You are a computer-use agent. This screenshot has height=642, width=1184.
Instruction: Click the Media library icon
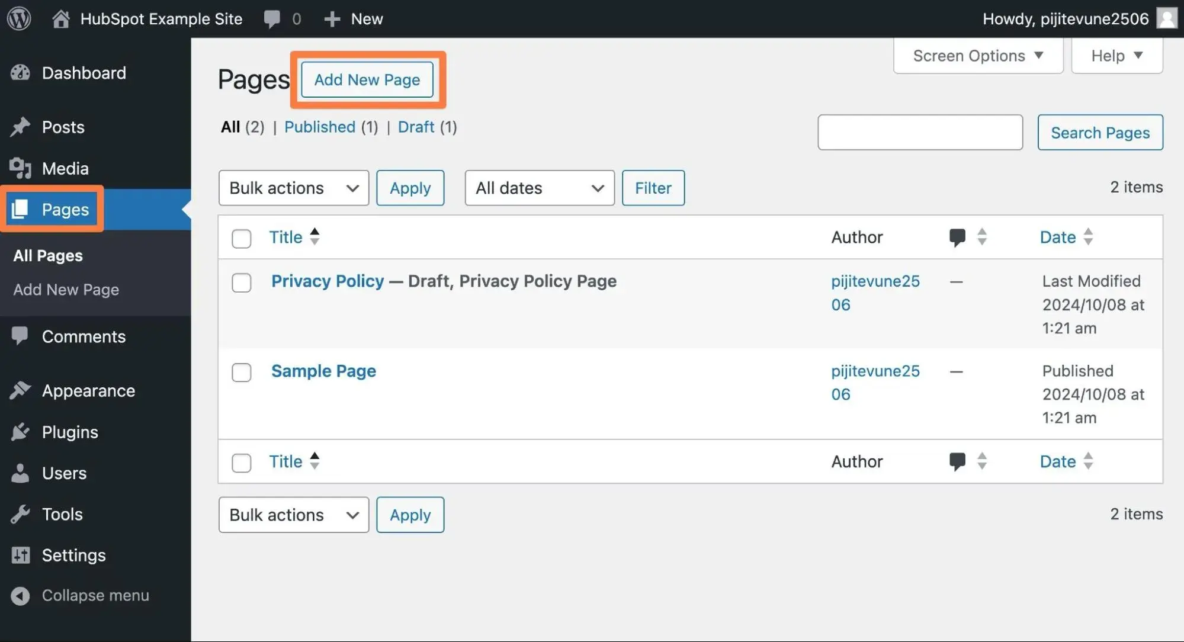click(x=21, y=168)
